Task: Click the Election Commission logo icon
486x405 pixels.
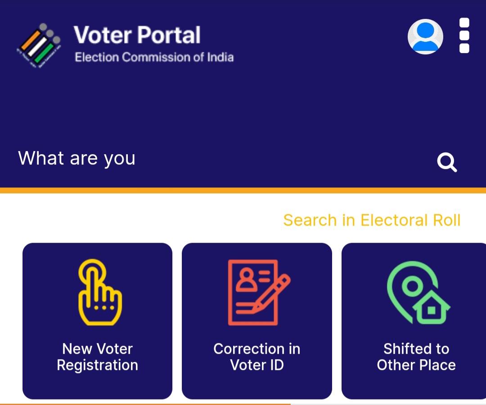Action: click(x=39, y=45)
